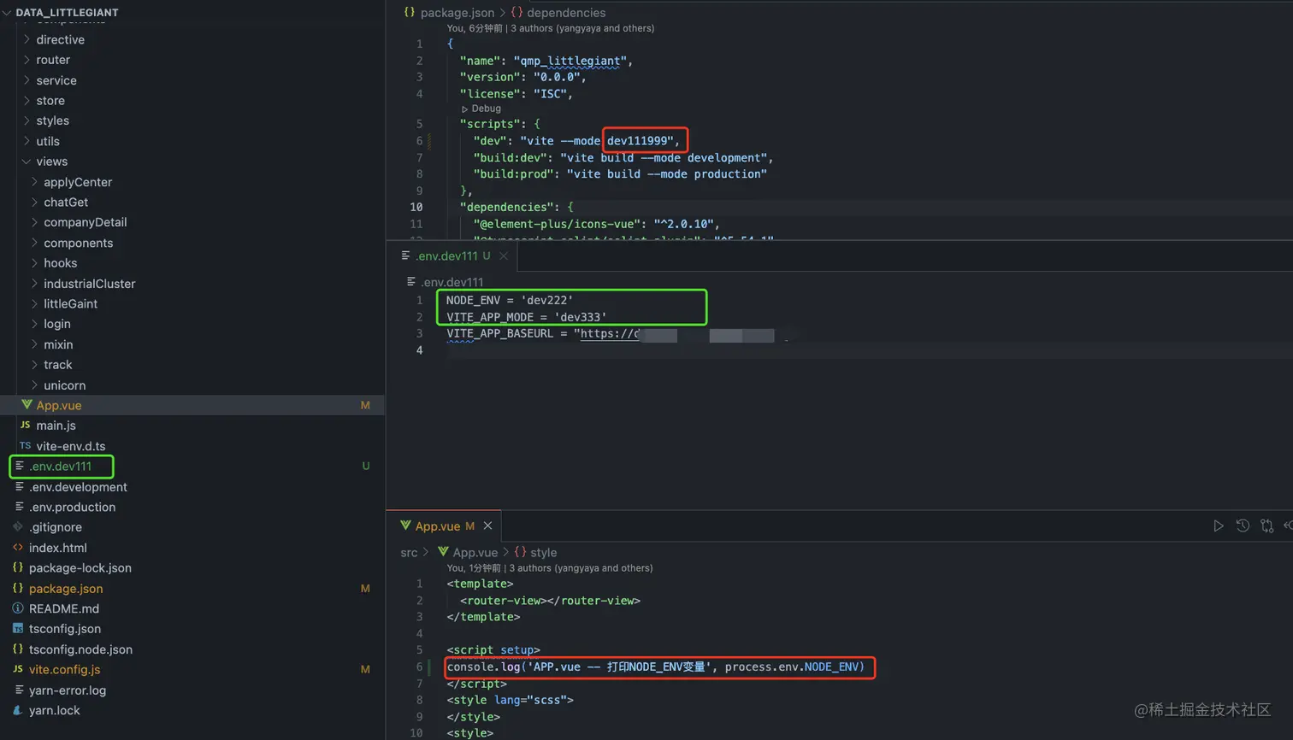Click the Debug CodeLens above scripts
The width and height of the screenshot is (1293, 740).
(481, 109)
